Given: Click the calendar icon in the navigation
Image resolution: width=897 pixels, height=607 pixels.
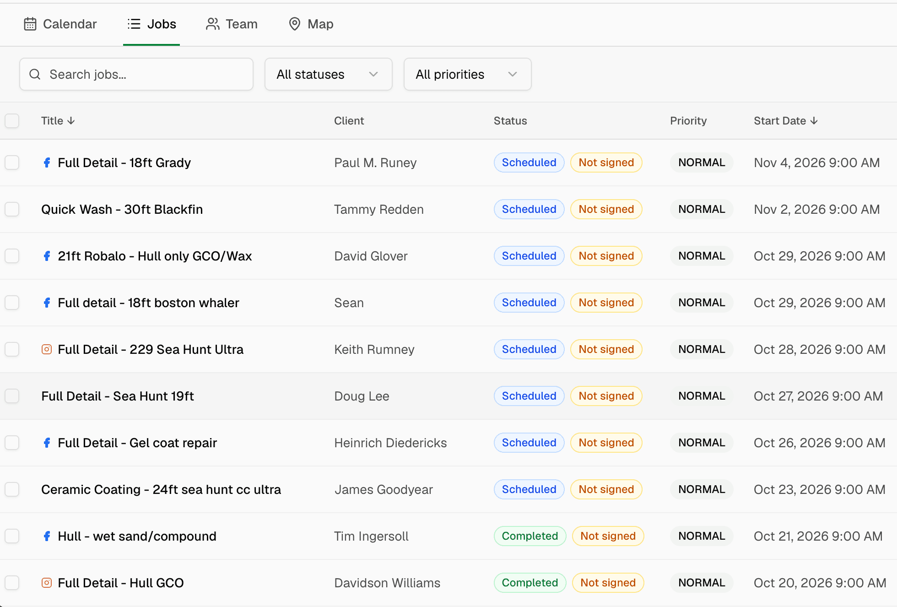Looking at the screenshot, I should coord(30,24).
